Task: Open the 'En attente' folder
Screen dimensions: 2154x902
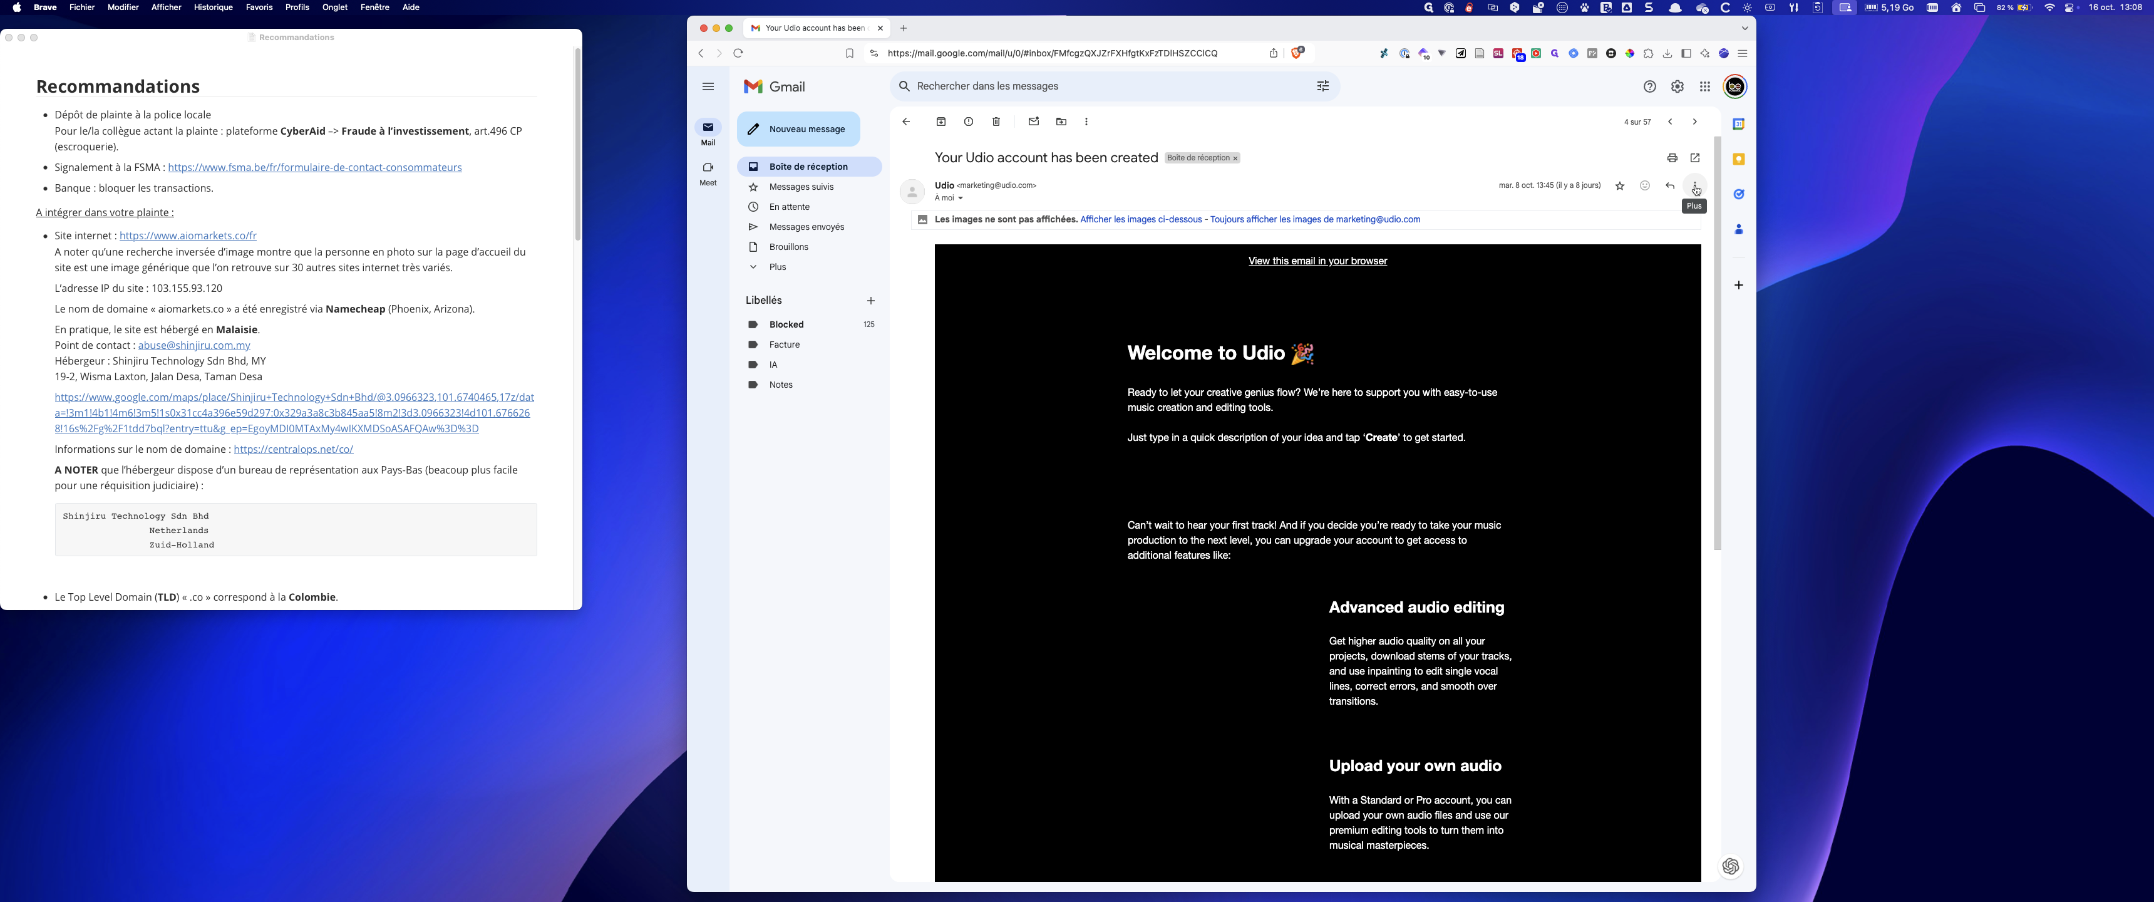Action: [x=810, y=207]
